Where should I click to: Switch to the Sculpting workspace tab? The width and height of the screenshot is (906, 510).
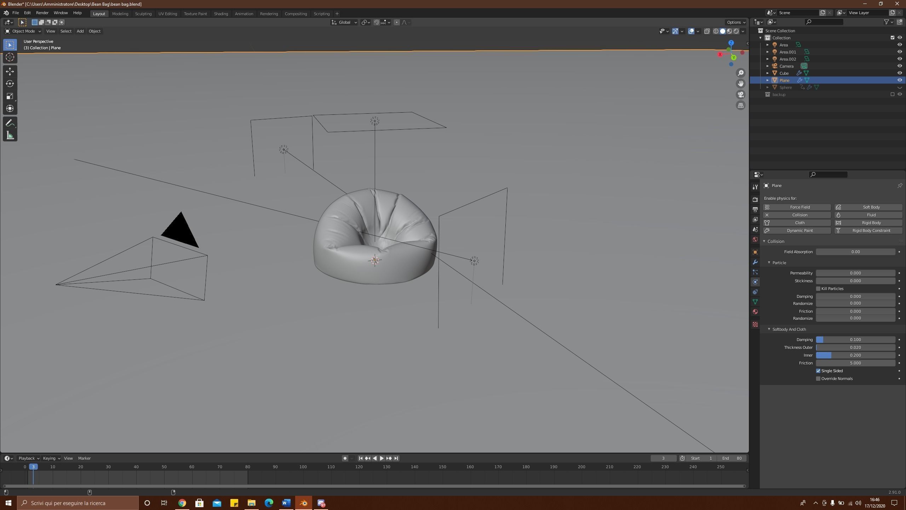click(143, 13)
